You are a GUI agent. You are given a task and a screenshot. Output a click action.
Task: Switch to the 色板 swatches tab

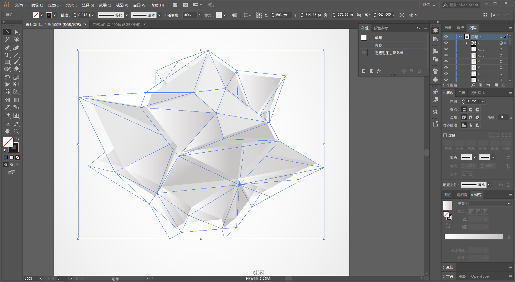point(462,93)
